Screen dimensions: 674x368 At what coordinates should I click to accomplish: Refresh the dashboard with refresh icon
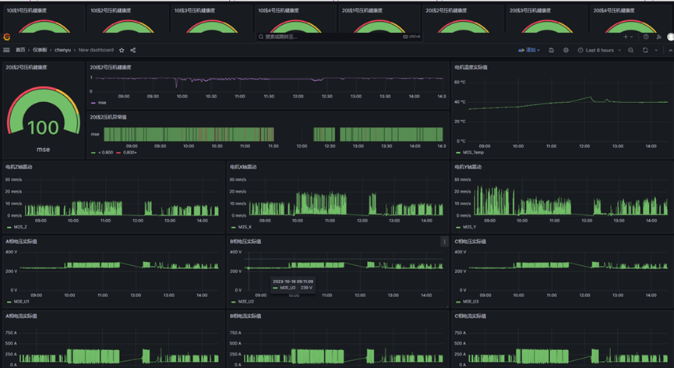645,50
